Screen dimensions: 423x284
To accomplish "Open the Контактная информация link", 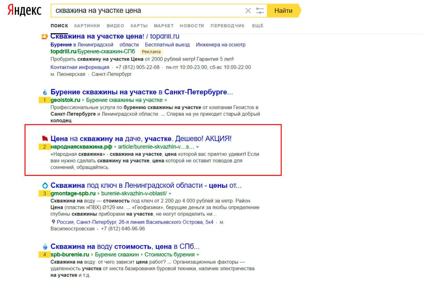I will click(x=80, y=67).
